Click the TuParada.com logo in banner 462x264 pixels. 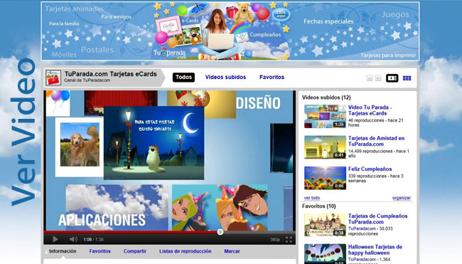coord(169,53)
